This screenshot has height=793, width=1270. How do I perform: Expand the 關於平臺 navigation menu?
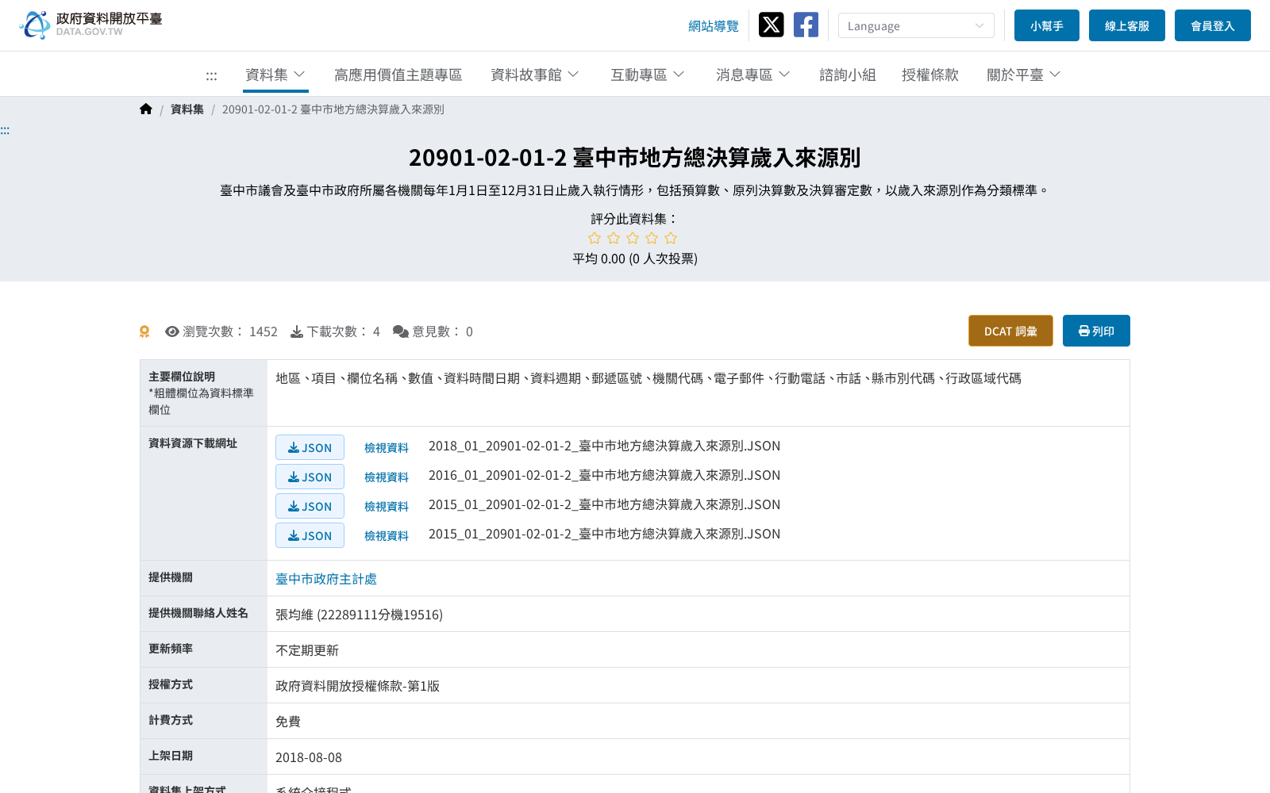(x=1024, y=75)
